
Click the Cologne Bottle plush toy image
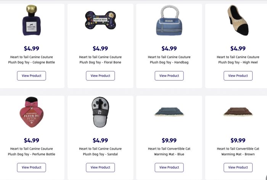31,21
